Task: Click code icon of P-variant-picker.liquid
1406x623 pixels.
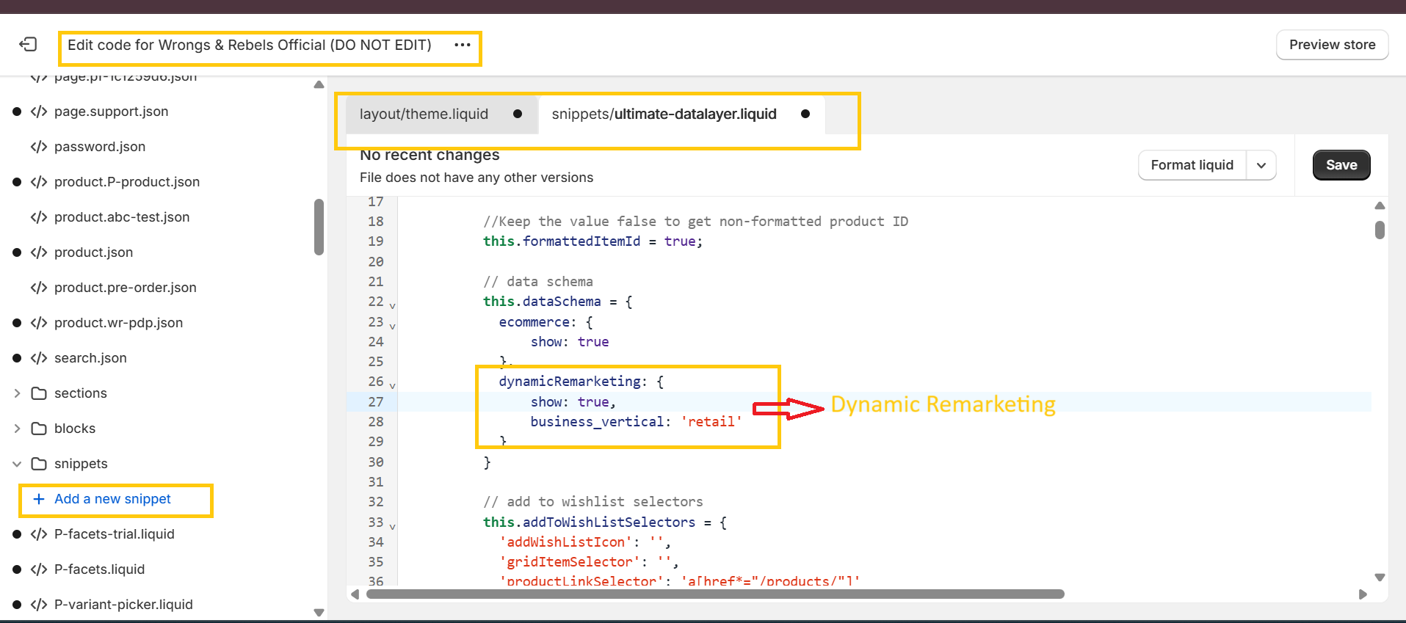Action: point(39,605)
